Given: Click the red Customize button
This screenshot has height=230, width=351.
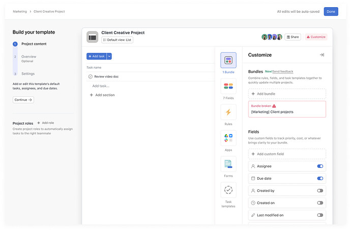Looking at the screenshot, I should [x=316, y=37].
